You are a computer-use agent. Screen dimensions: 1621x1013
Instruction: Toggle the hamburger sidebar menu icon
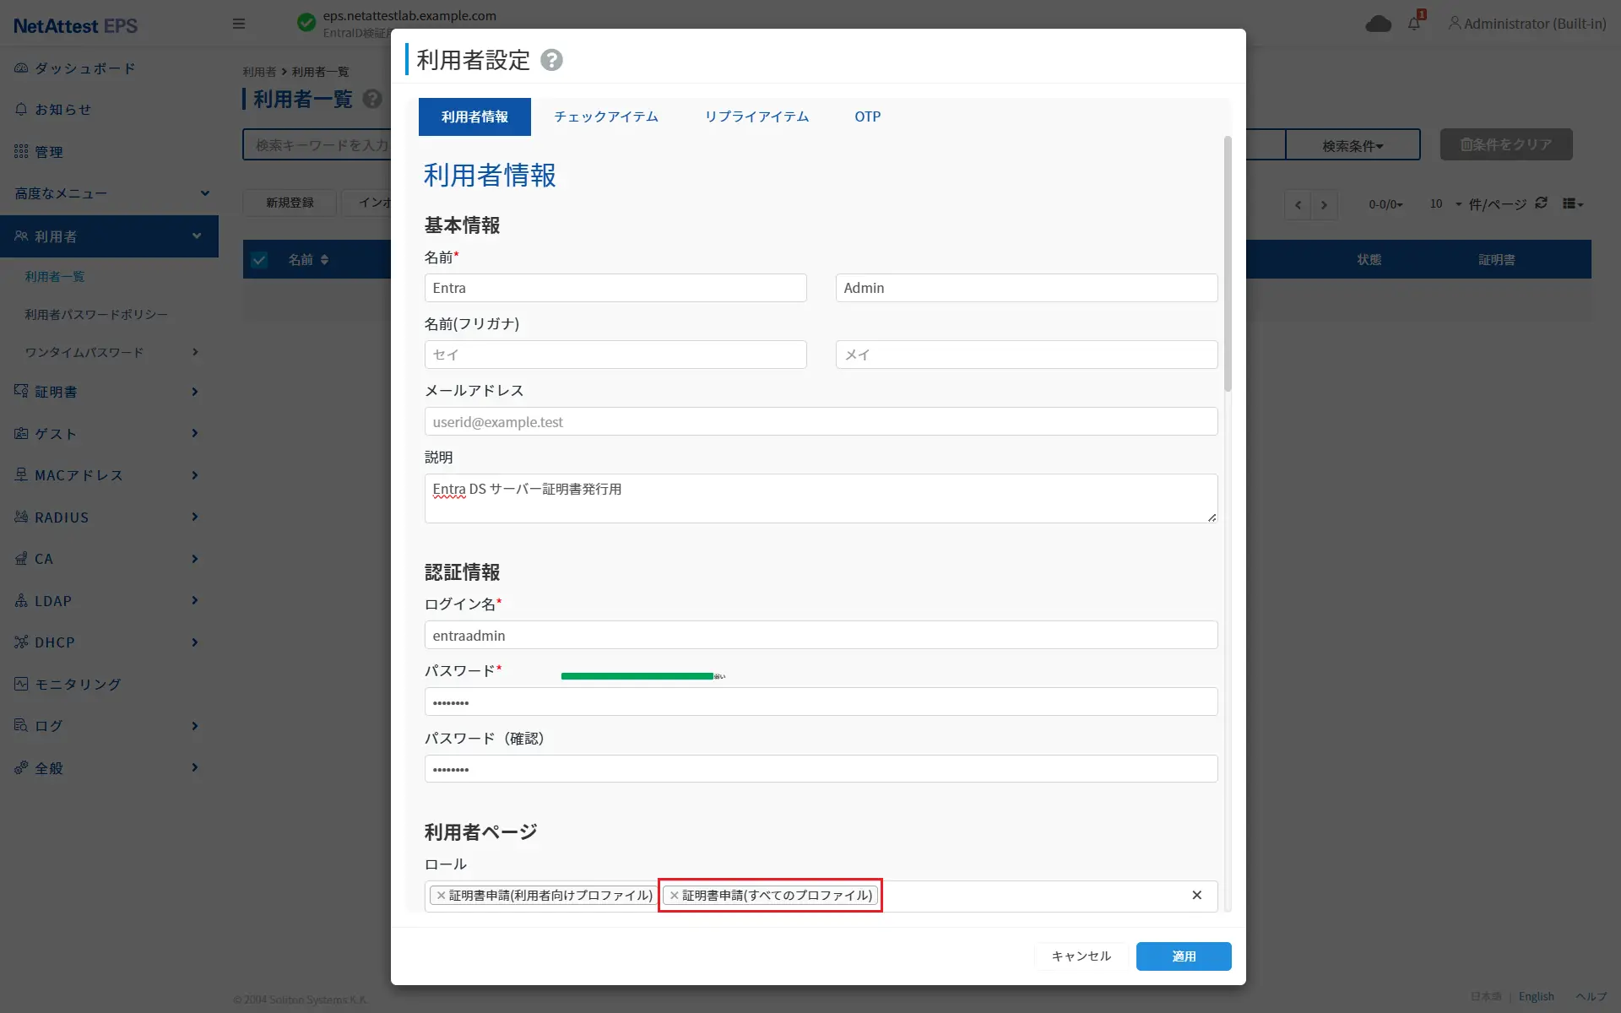pyautogui.click(x=239, y=24)
